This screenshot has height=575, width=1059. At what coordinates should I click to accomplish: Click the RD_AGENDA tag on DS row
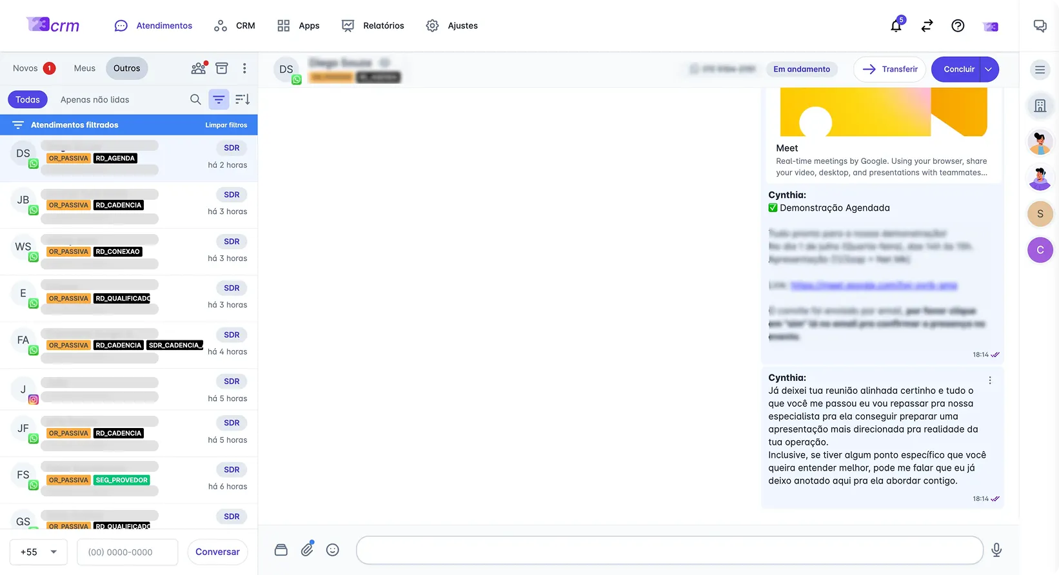click(115, 159)
